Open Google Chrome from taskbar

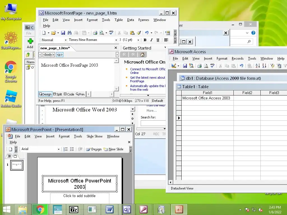(40, 209)
